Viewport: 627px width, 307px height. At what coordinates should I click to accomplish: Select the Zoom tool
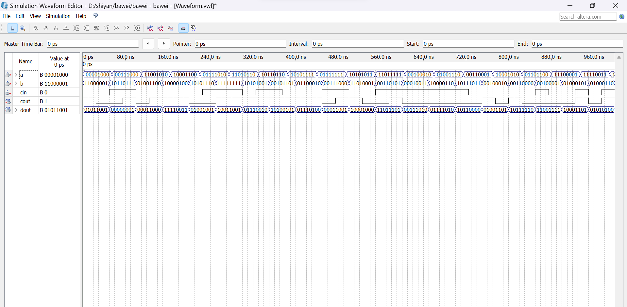point(23,28)
